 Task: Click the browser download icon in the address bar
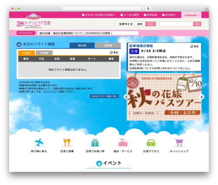coord(148,8)
